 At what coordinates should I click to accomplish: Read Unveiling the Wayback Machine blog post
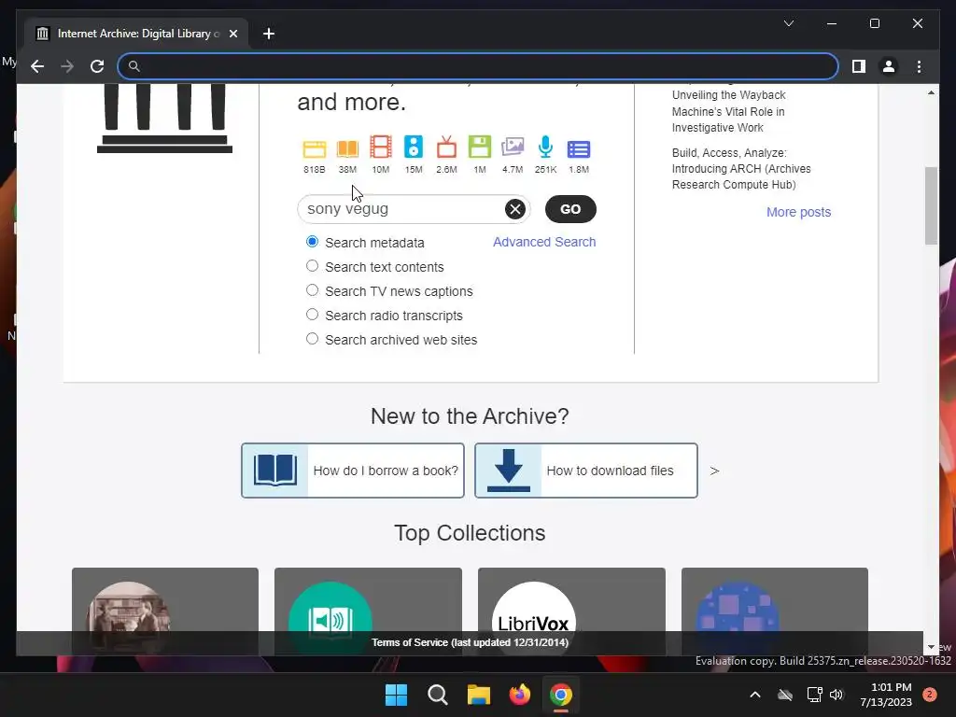pyautogui.click(x=728, y=112)
